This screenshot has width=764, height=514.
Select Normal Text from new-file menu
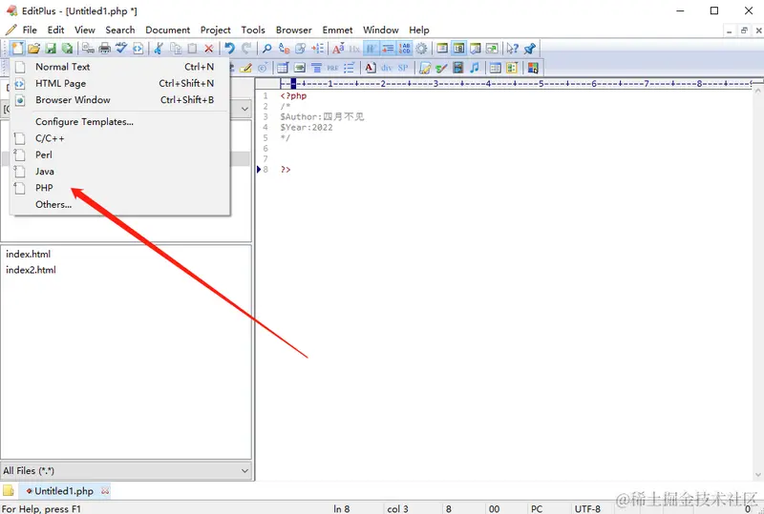click(x=120, y=67)
